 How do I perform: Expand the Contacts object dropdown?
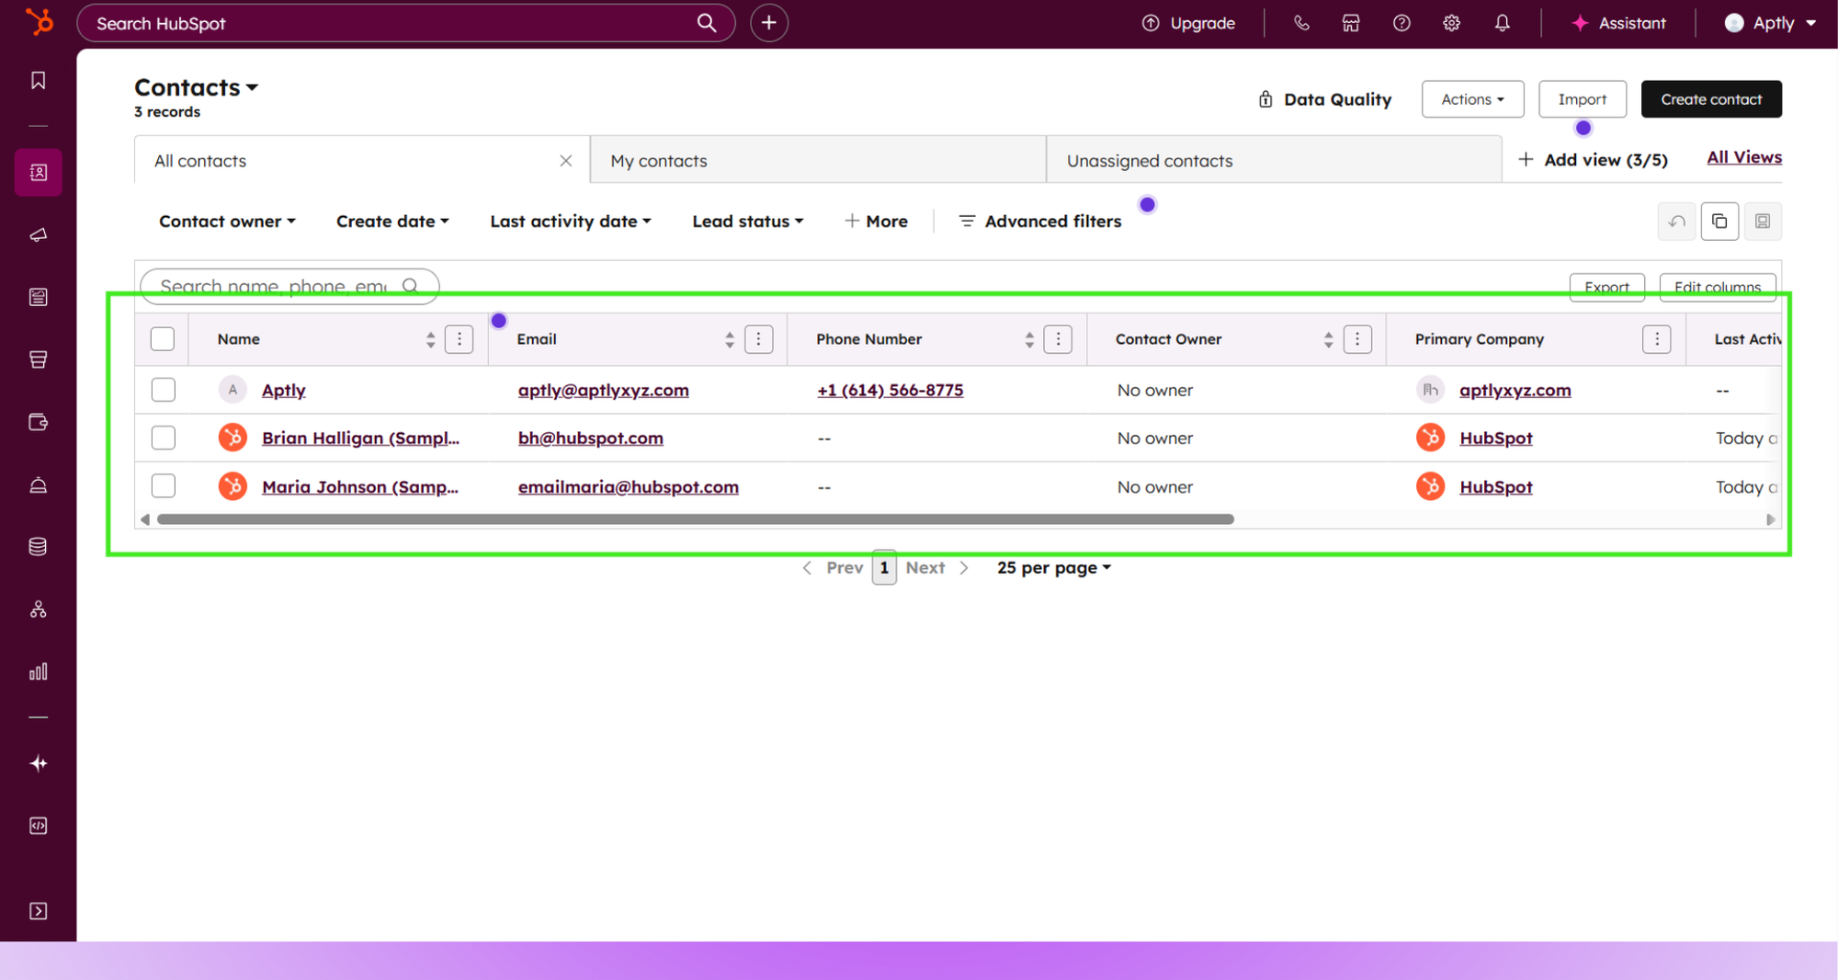coord(196,87)
